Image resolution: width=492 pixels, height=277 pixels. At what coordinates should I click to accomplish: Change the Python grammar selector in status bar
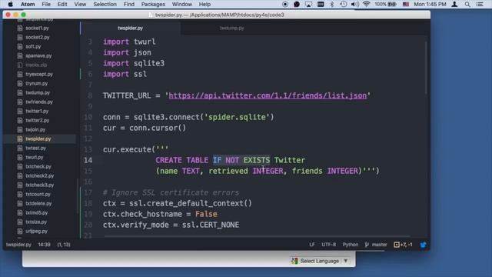(351, 245)
